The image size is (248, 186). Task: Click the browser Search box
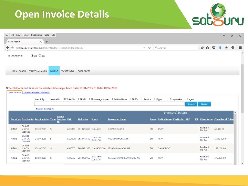click(x=176, y=48)
